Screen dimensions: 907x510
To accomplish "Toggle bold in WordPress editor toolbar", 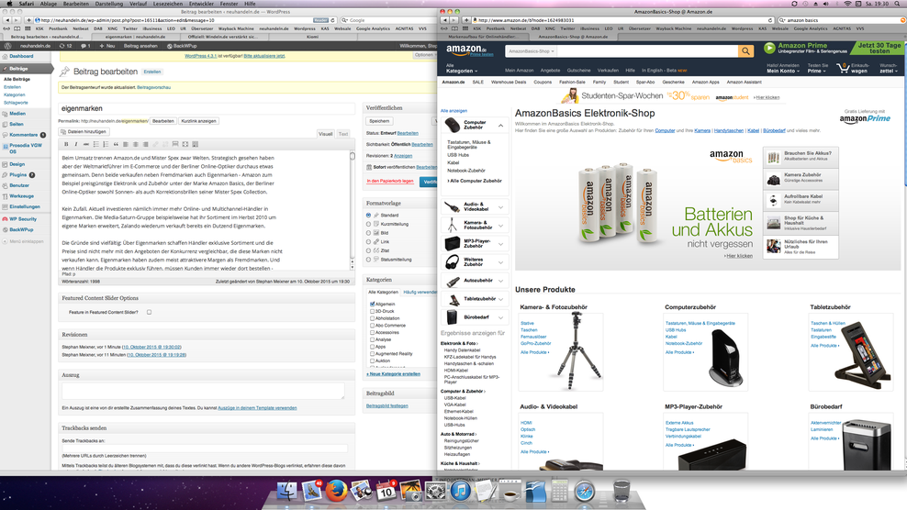I will tap(66, 144).
